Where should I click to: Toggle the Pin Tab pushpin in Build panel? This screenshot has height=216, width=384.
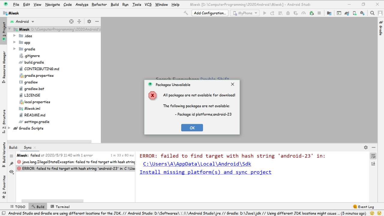(11, 164)
